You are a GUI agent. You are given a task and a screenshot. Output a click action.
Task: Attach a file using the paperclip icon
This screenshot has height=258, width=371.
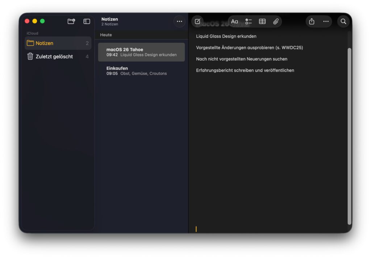tap(276, 21)
